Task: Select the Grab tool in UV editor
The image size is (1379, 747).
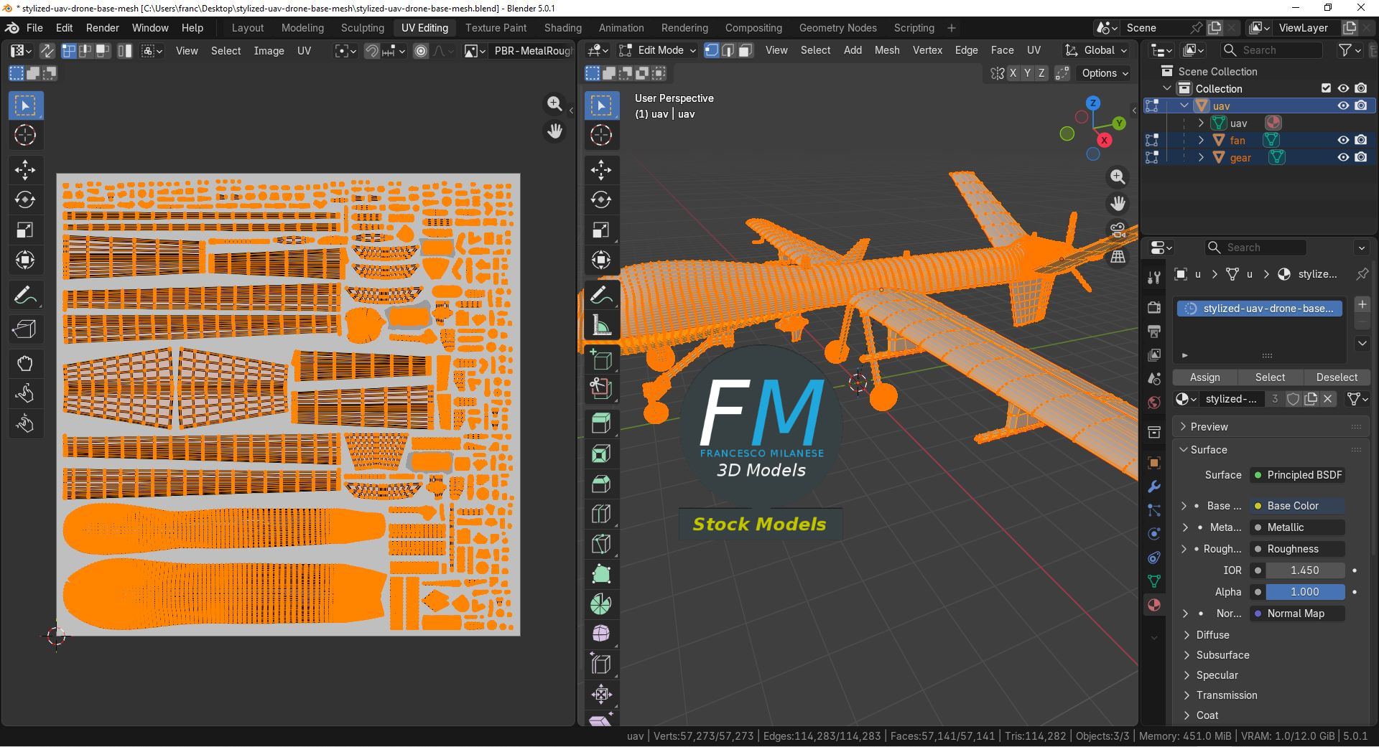Action: pyautogui.click(x=25, y=364)
